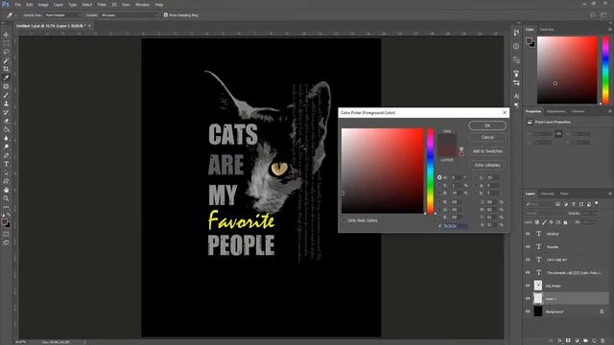
Task: Open the Color panel options menu
Action: [610, 30]
